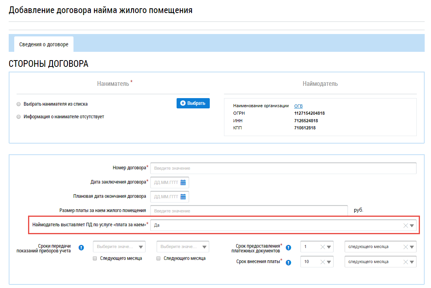This screenshot has height=288, width=431.
Task: Expand the Наймодатель выставляет ПД dropdown arrow
Action: click(412, 225)
